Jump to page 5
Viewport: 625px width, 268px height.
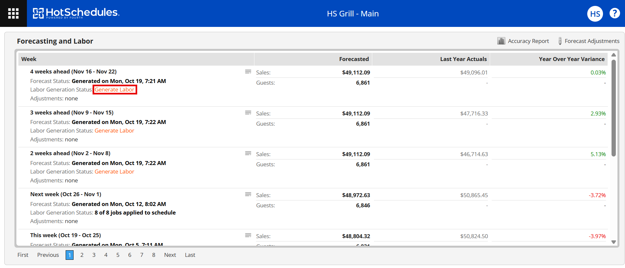118,255
